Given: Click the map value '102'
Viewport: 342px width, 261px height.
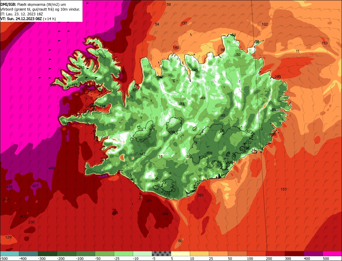Looking at the screenshot, I should coord(265,24).
